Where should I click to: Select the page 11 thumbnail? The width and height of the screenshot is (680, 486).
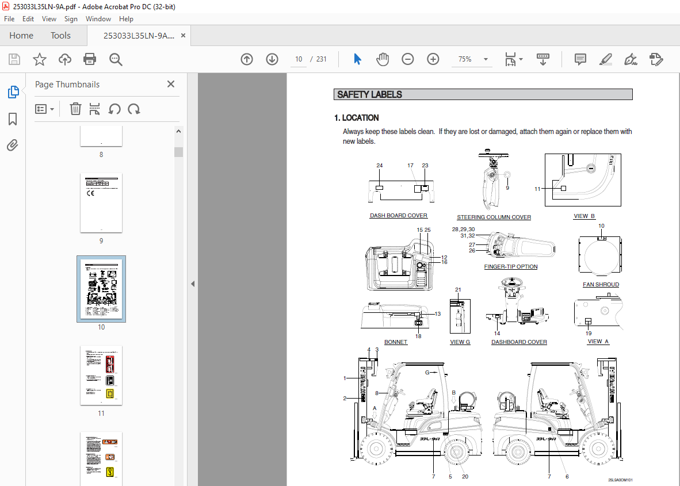101,375
